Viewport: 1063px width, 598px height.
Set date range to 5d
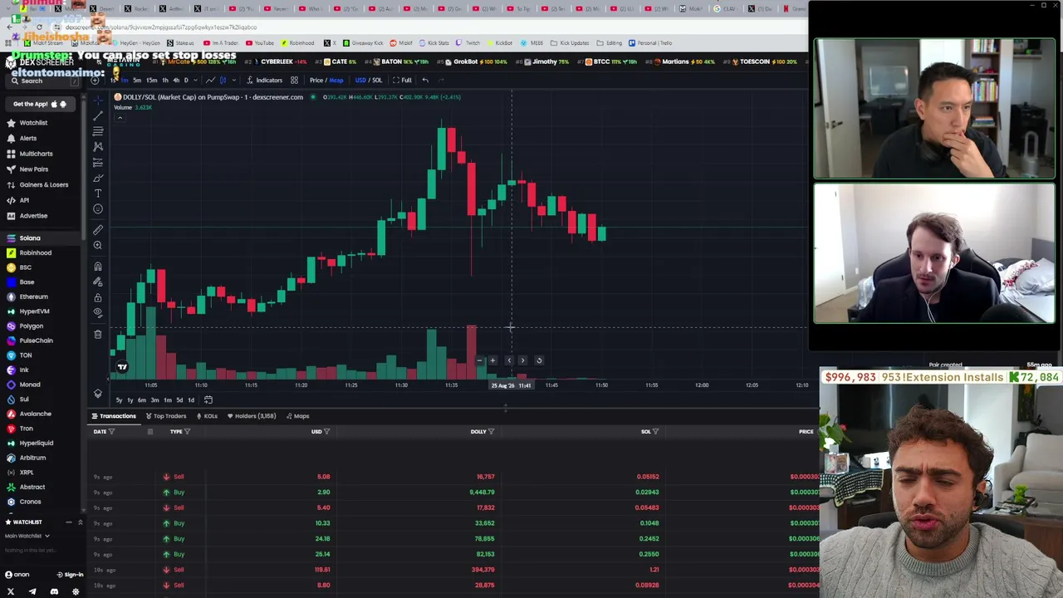[x=179, y=400]
